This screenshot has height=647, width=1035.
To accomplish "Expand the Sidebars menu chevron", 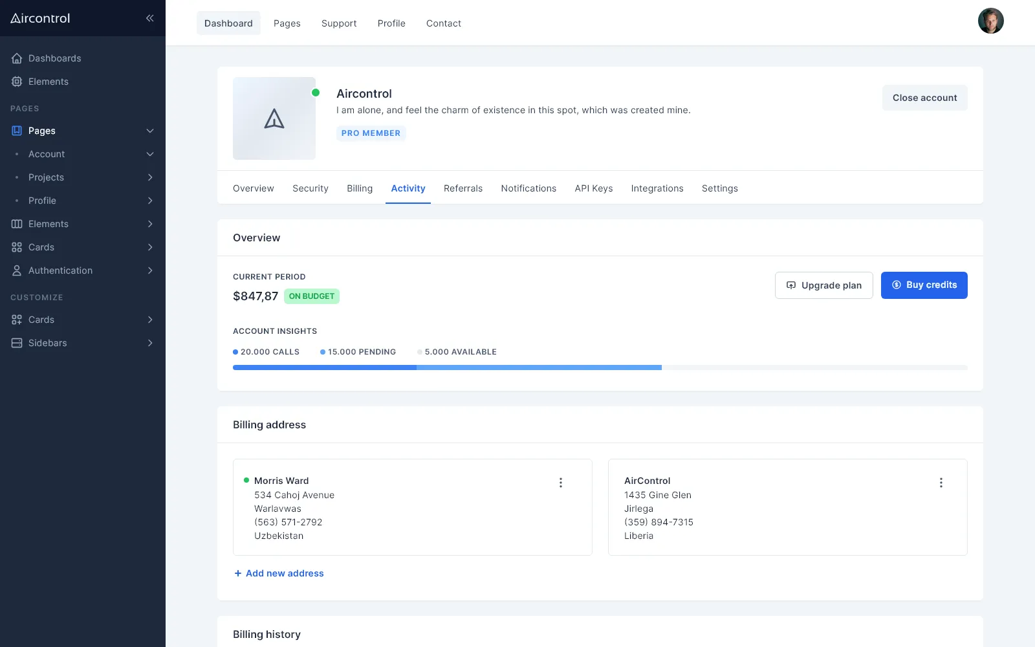I will click(x=150, y=343).
